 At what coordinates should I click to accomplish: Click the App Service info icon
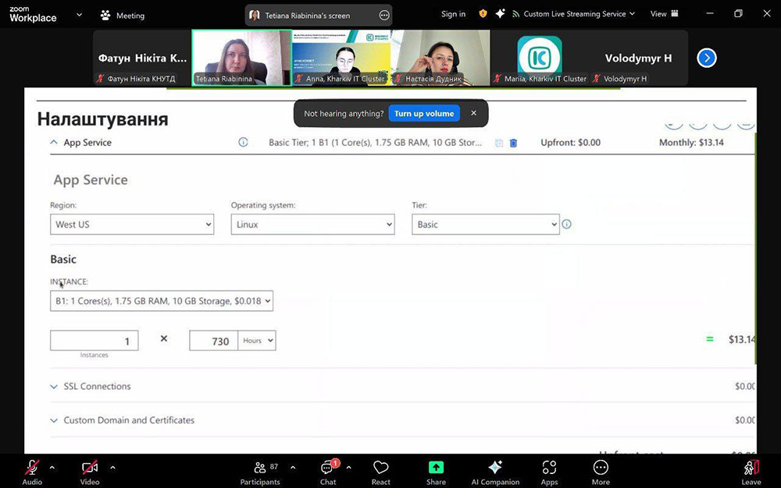(243, 142)
